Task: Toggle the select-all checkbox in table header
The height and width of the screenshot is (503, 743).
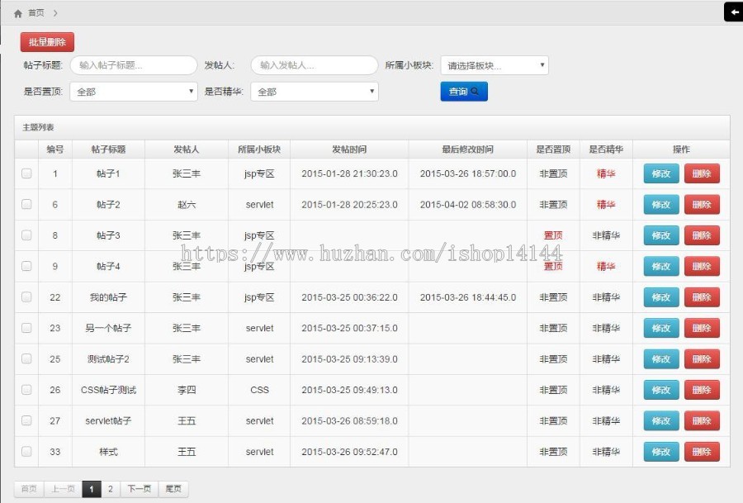Action: coord(26,149)
